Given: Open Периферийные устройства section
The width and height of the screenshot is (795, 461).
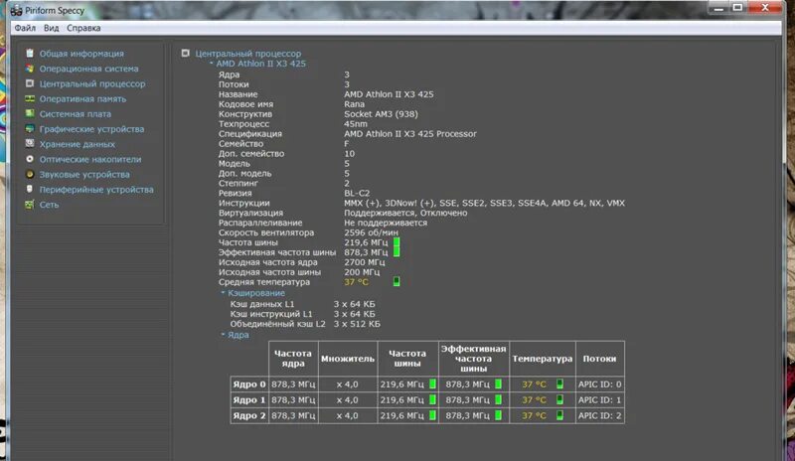Looking at the screenshot, I should click(x=96, y=190).
